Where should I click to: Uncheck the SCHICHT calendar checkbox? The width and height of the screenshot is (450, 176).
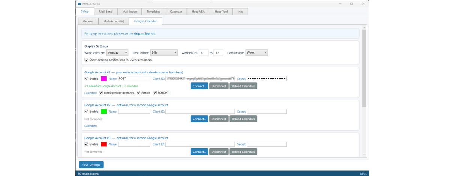point(155,92)
